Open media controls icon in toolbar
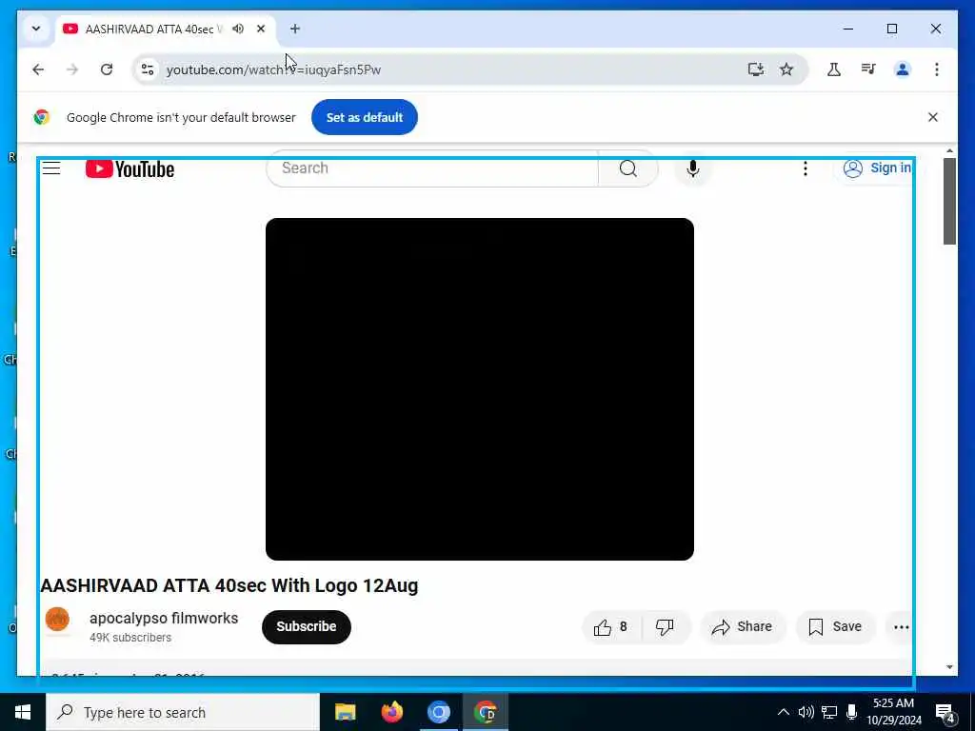975x731 pixels. pyautogui.click(x=868, y=69)
